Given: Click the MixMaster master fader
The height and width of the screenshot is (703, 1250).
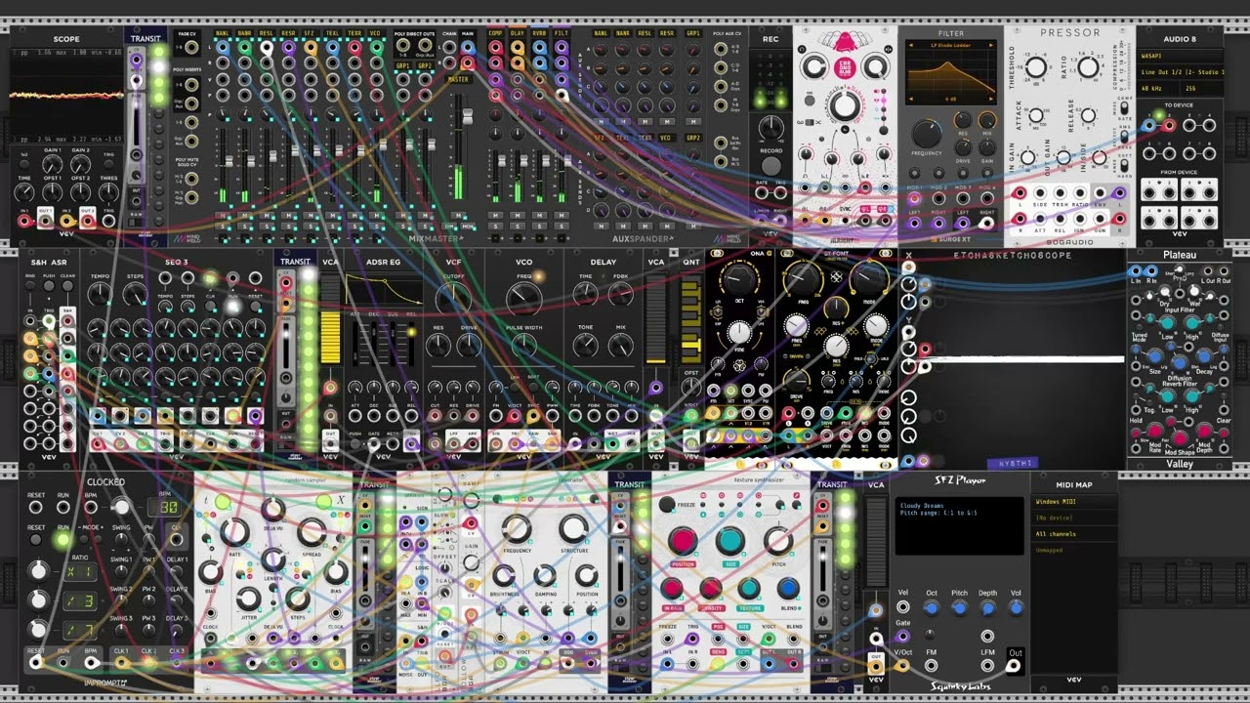Looking at the screenshot, I should tap(468, 115).
